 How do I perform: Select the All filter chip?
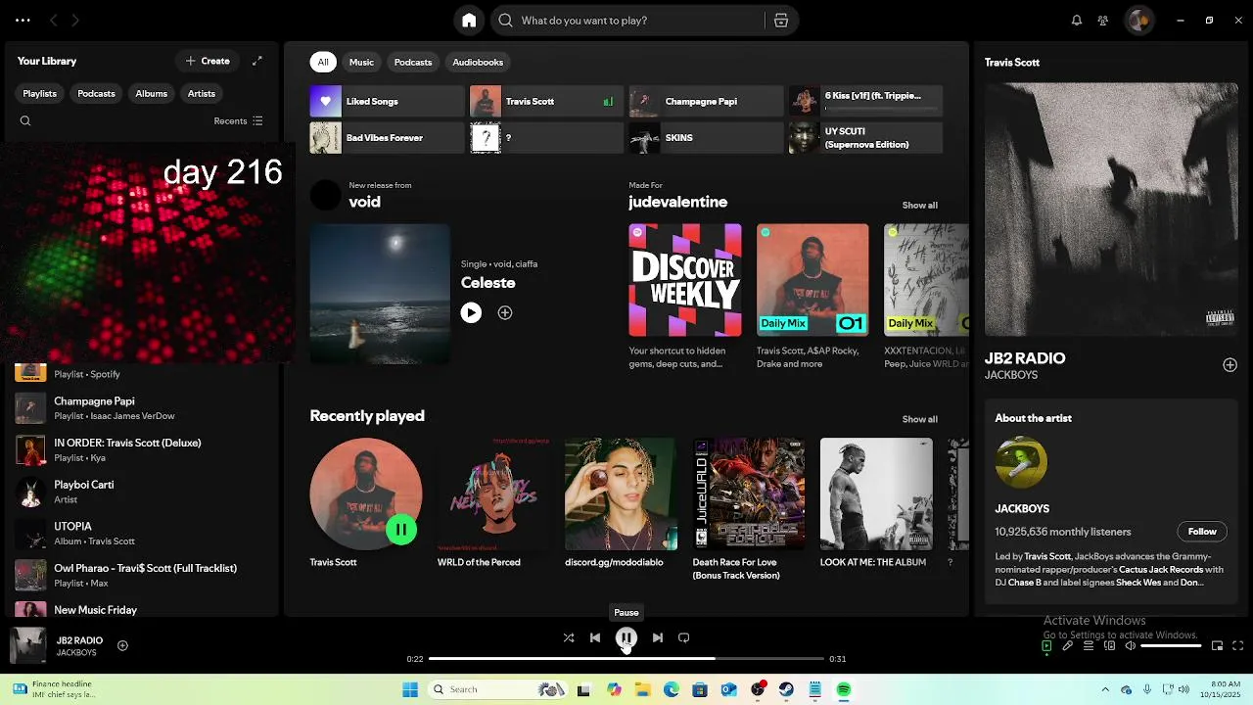[x=323, y=62]
